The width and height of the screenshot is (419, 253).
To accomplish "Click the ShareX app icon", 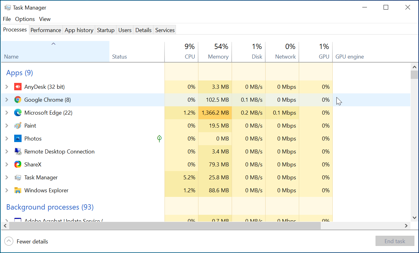I will pyautogui.click(x=18, y=165).
